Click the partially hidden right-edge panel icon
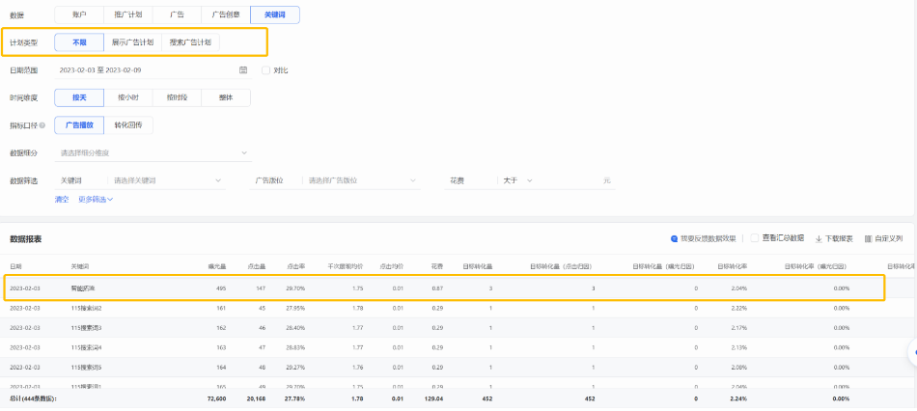917x411 pixels. [912, 353]
